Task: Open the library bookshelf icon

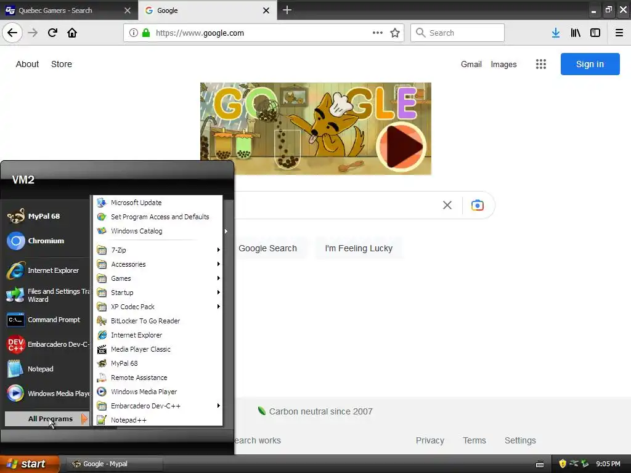Action: [576, 33]
